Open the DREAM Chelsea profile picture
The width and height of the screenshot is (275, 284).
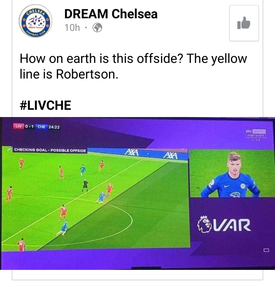[x=36, y=21]
